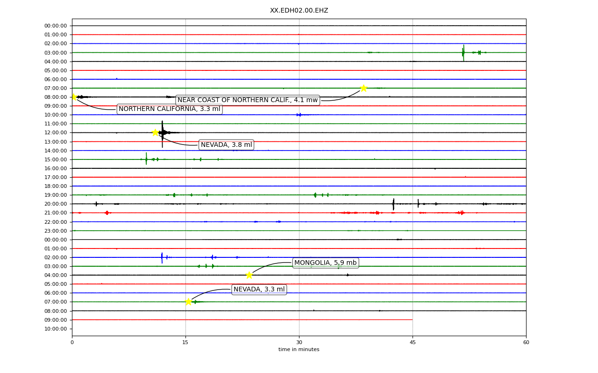Select the MONGOLIA, 5.9 mb annotation box
This screenshot has width=598, height=373.
pyautogui.click(x=326, y=263)
